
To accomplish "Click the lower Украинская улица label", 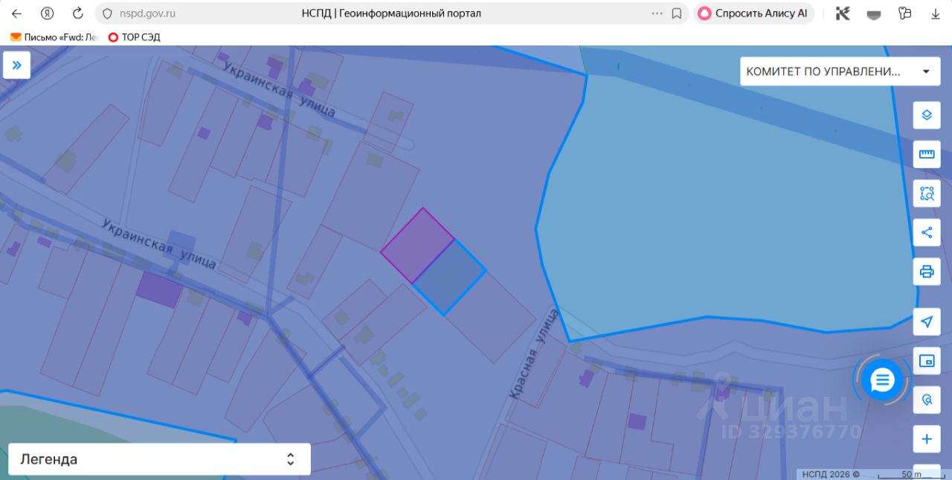I will point(158,243).
